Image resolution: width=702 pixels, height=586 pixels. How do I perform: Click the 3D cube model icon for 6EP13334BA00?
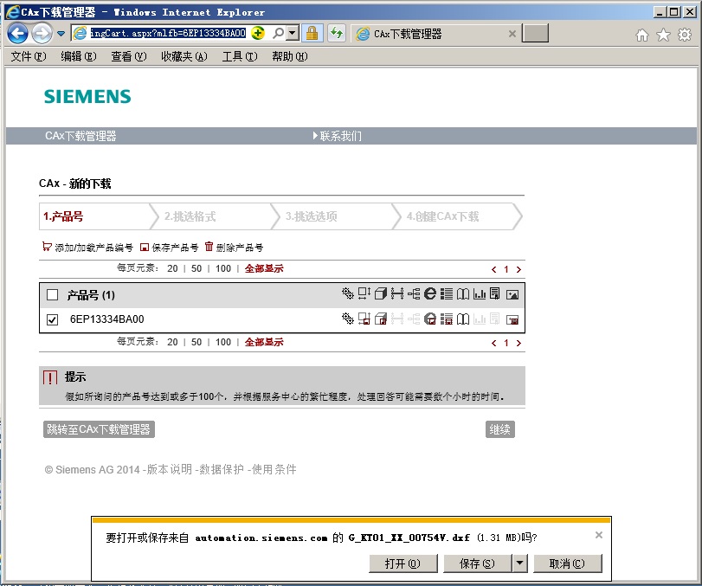click(381, 319)
